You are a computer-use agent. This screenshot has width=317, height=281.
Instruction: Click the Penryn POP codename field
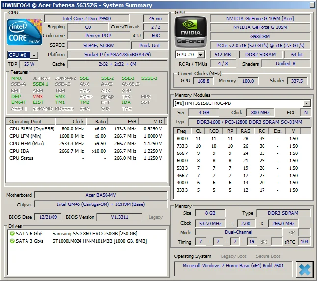[x=98, y=36]
